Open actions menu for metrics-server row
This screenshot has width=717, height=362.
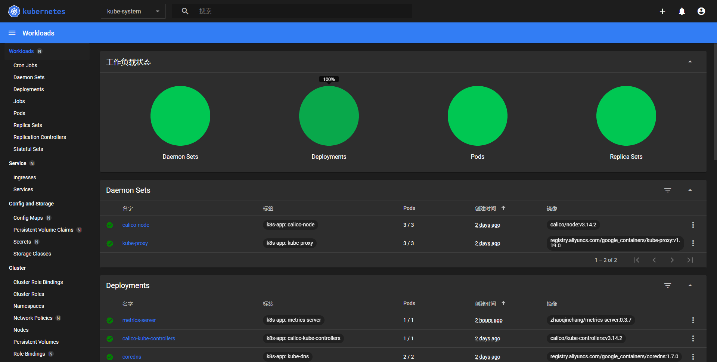pos(693,320)
